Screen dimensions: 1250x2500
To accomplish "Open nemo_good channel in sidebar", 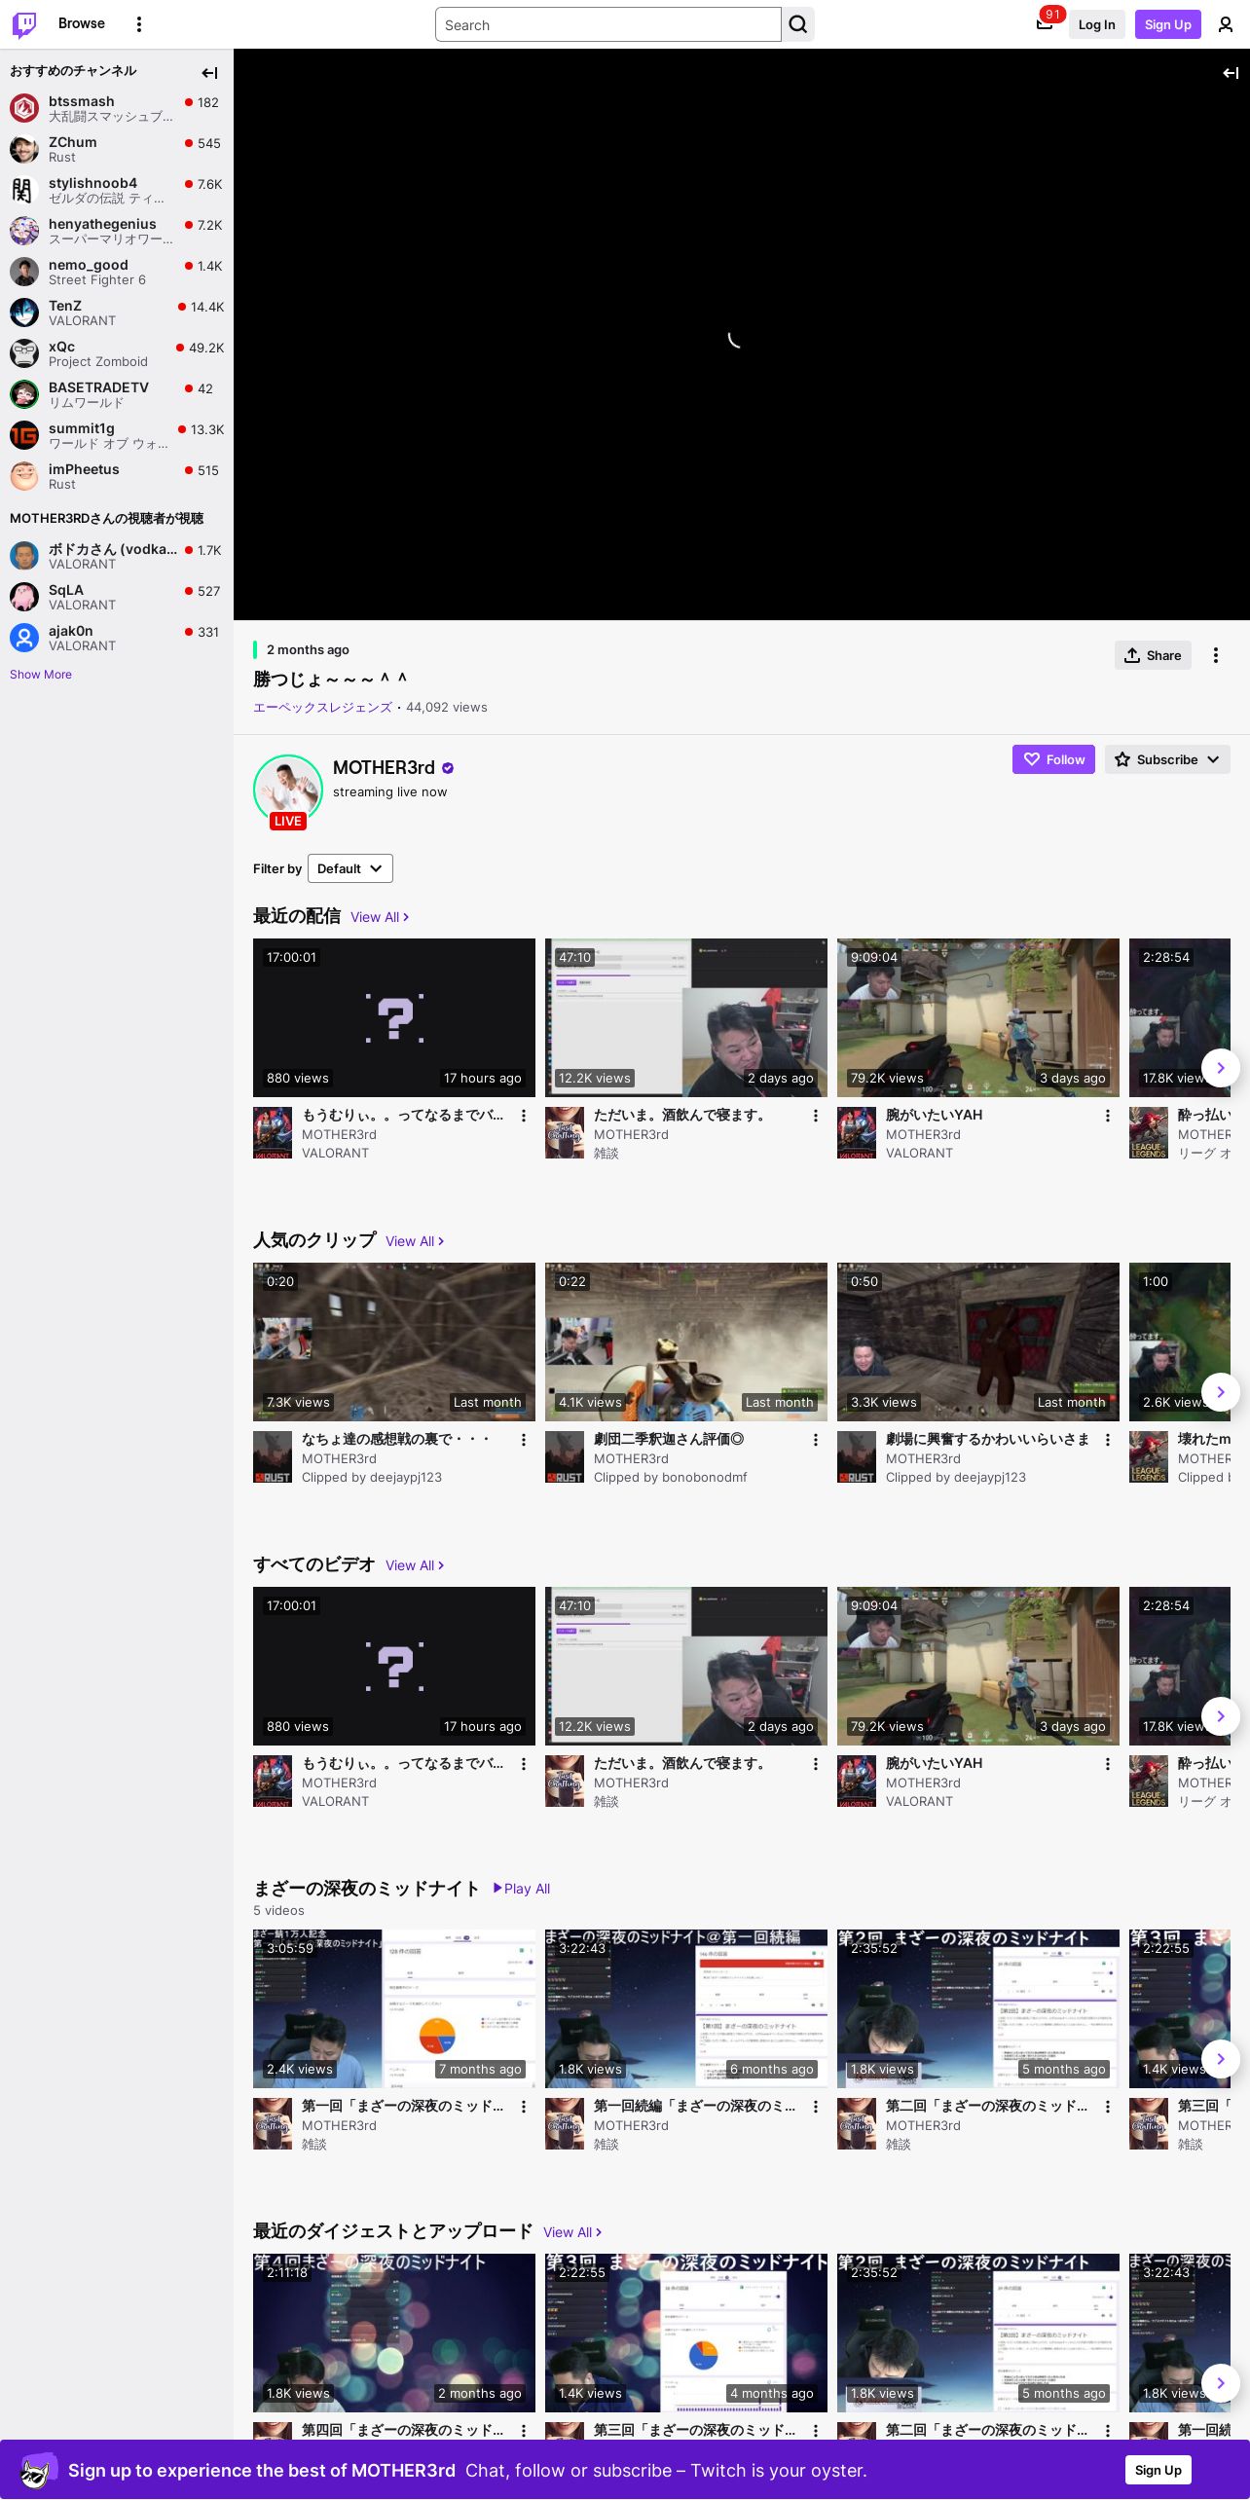I will point(117,272).
